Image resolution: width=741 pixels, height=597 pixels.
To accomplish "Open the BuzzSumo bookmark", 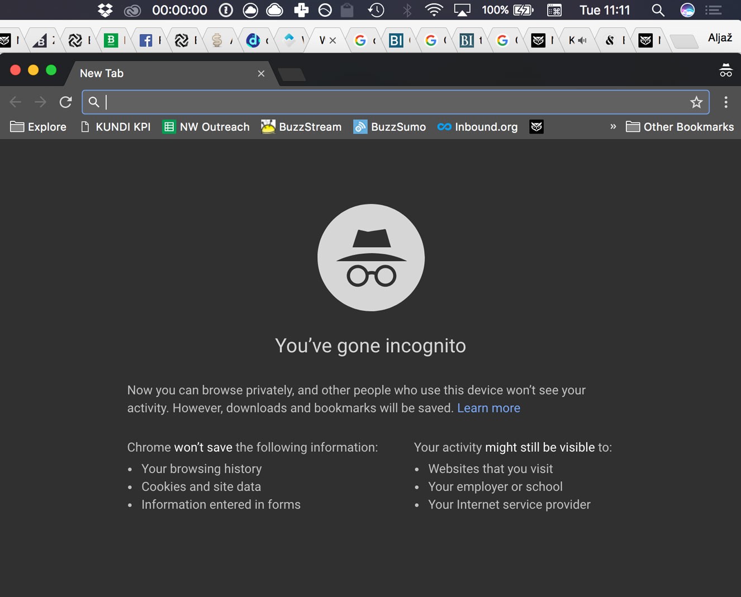I will [390, 127].
